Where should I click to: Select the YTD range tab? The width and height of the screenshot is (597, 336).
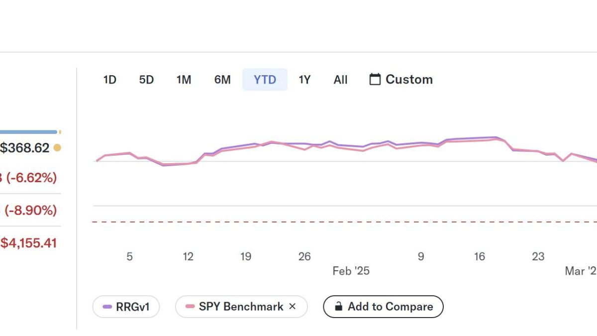[x=265, y=80]
